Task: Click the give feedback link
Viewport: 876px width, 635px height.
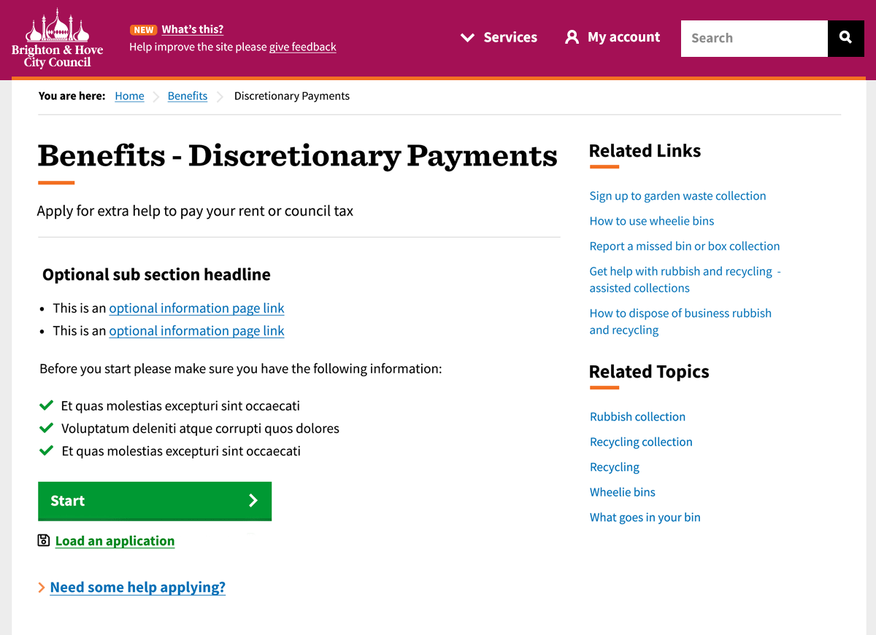Action: pyautogui.click(x=302, y=47)
